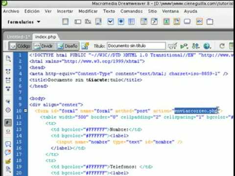This screenshot has height=176, width=235.
Task: Open the Texto menu
Action: [x=109, y=11]
